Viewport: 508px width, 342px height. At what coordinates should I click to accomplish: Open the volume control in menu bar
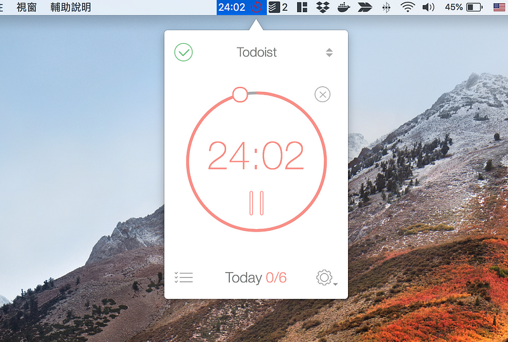tap(428, 7)
